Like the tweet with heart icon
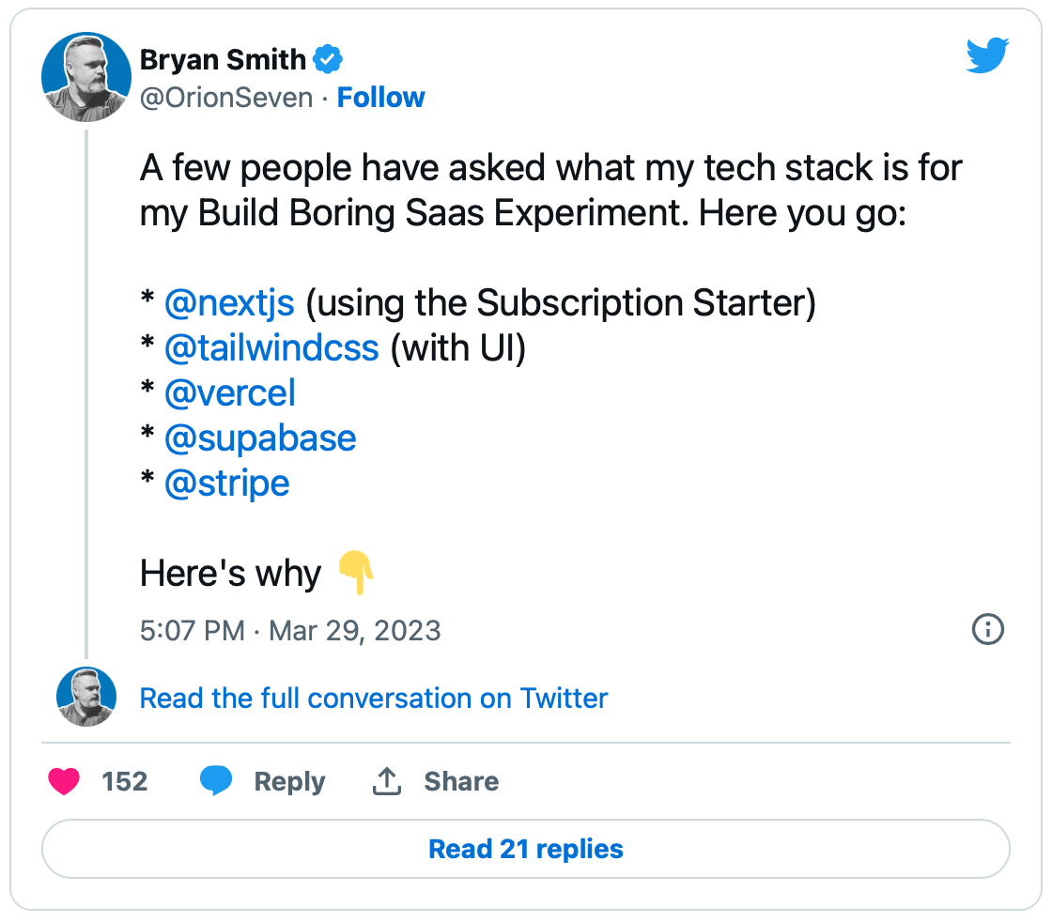The image size is (1052, 922). pos(64,781)
